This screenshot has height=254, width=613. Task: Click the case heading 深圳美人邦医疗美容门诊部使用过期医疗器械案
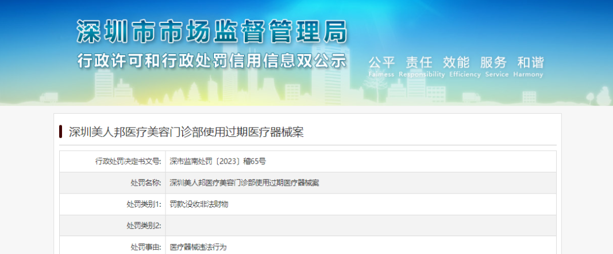click(186, 132)
